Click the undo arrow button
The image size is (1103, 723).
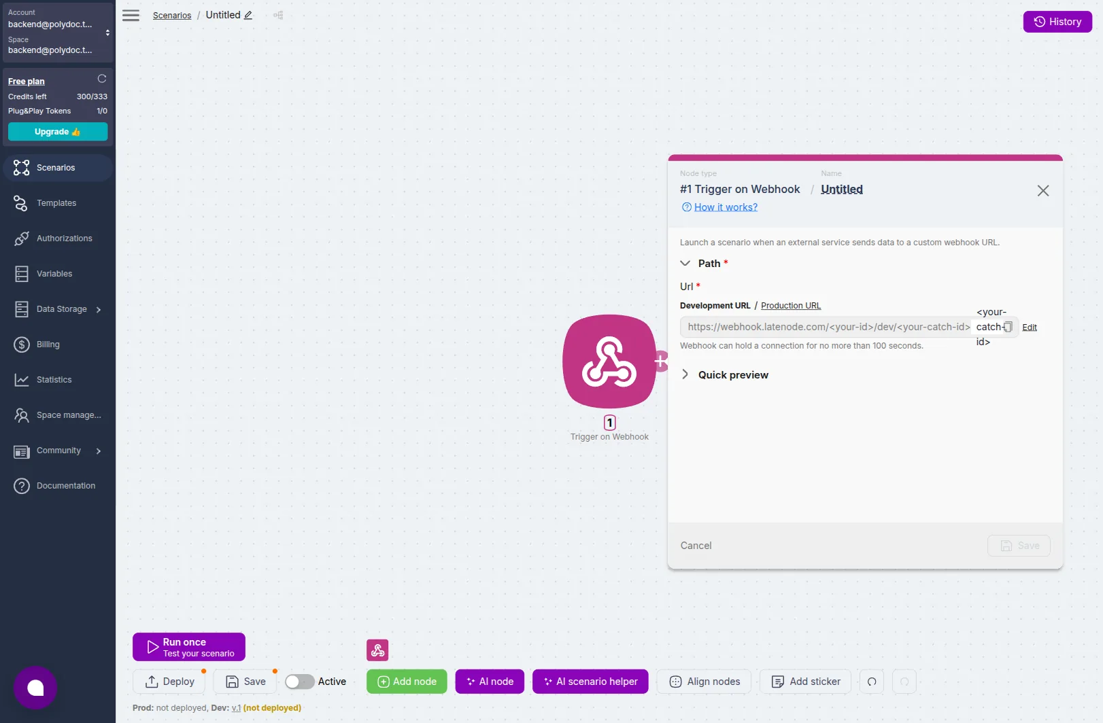click(872, 682)
